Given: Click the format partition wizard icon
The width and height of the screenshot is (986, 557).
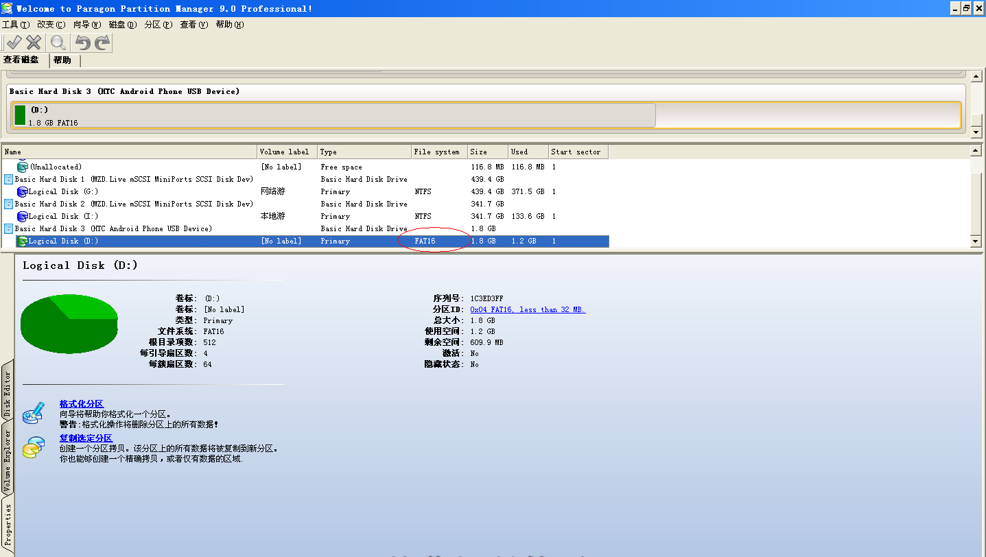Looking at the screenshot, I should point(34,412).
